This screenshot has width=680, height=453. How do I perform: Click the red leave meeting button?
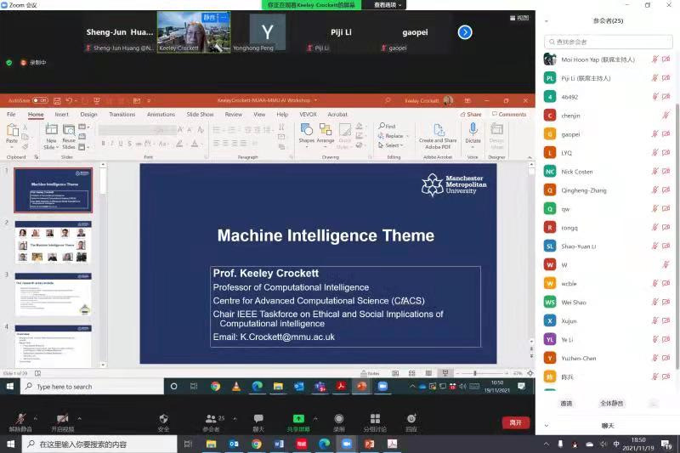(x=515, y=422)
